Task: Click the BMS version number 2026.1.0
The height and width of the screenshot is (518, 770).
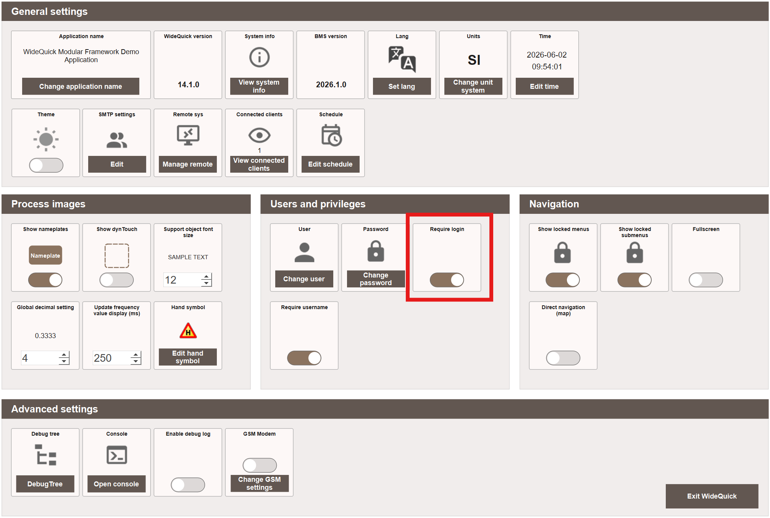Action: (x=331, y=85)
